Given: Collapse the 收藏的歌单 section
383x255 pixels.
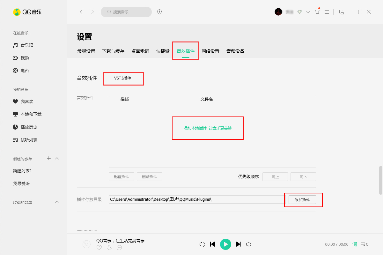Looking at the screenshot, I should tap(57, 202).
